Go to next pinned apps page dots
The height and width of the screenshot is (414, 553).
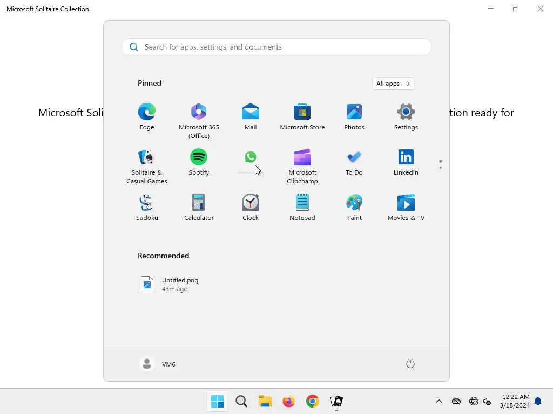click(441, 164)
